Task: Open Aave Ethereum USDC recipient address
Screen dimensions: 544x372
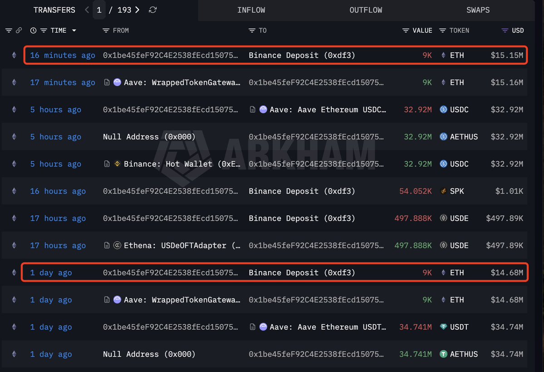Action: point(328,109)
